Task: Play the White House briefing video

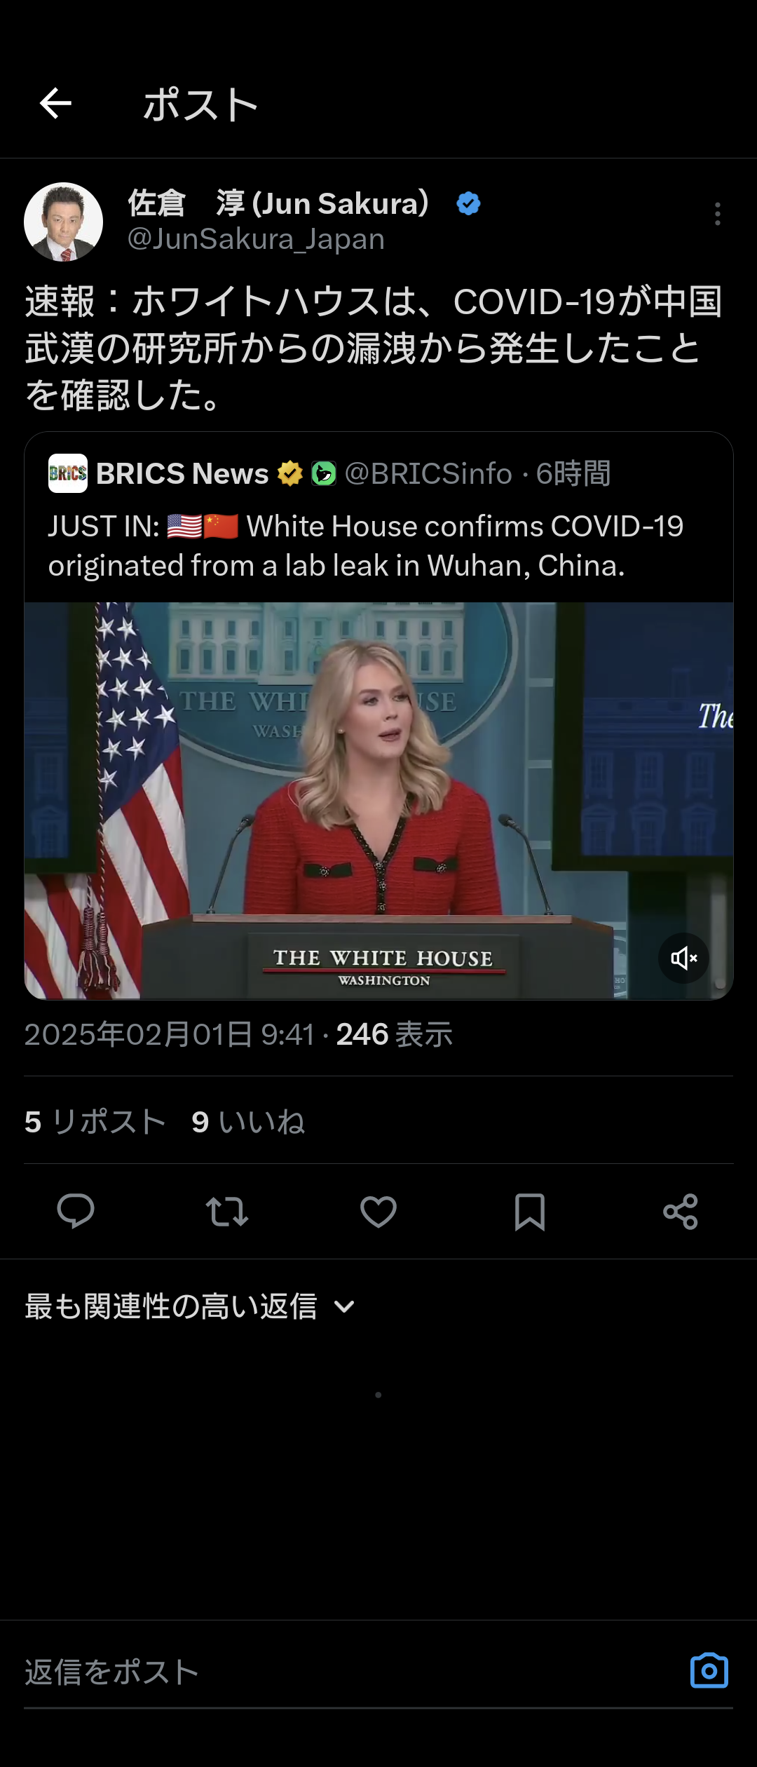Action: pos(378,800)
